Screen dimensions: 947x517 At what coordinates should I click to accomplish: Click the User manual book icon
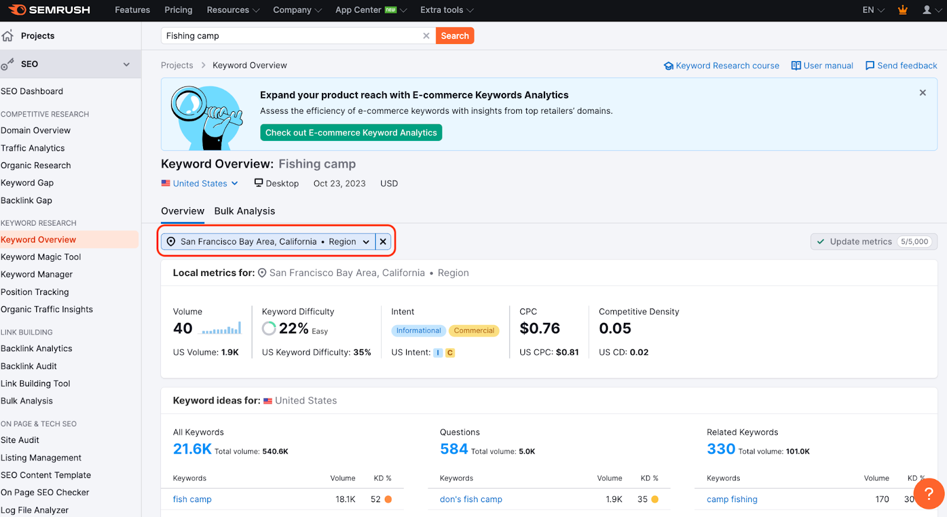pos(796,66)
